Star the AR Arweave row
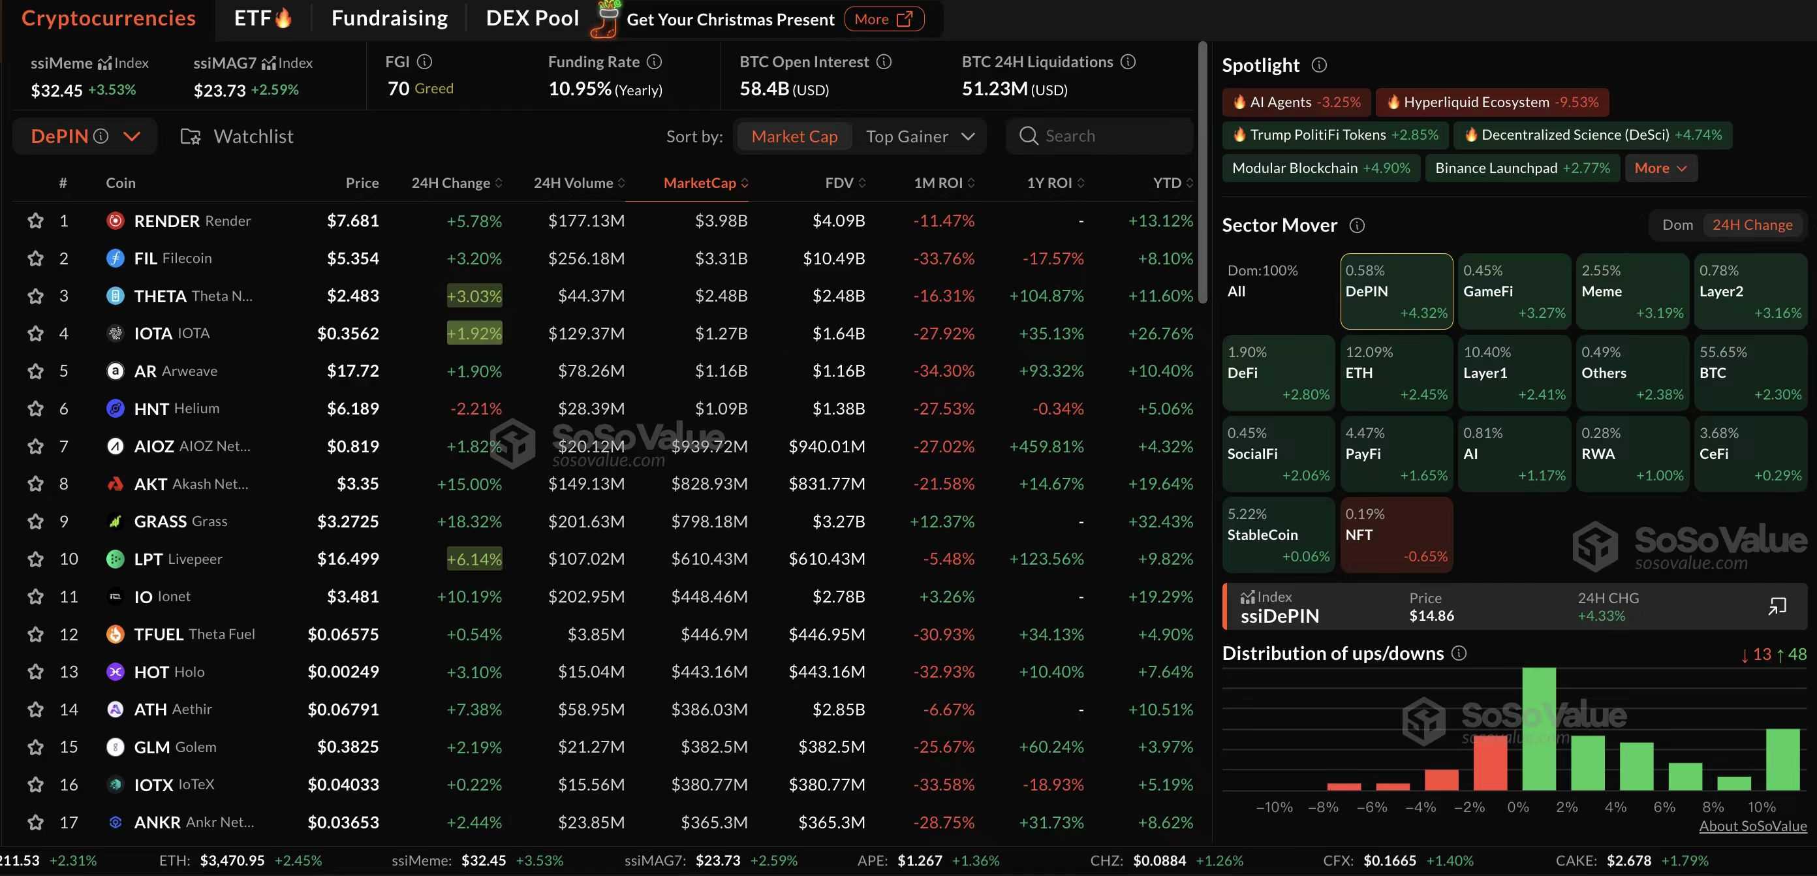The image size is (1817, 876). click(x=35, y=371)
